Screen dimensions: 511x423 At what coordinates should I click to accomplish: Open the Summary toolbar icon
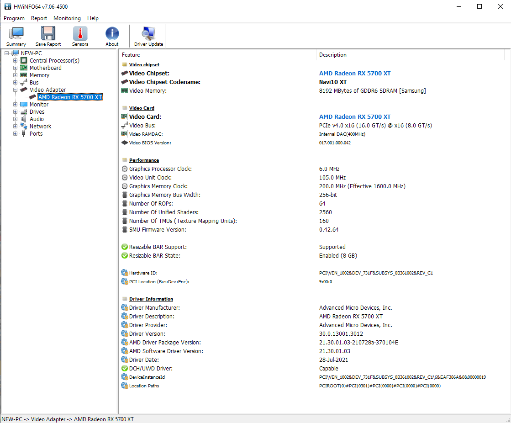(x=16, y=36)
